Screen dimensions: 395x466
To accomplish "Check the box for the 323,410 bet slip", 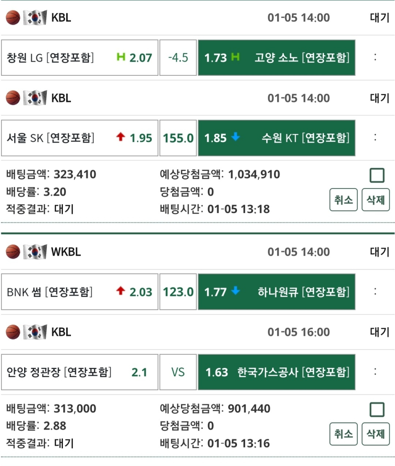I will (377, 176).
